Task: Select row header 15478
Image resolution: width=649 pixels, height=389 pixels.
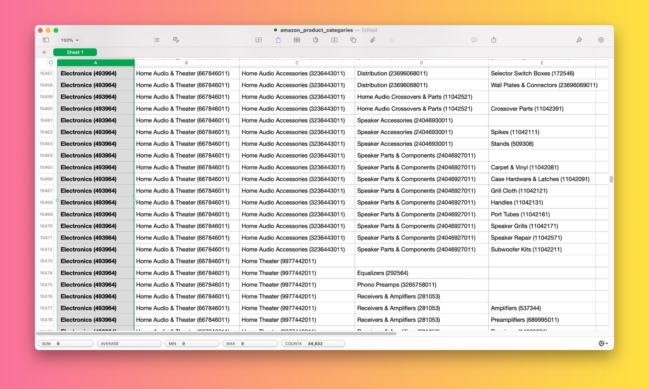Action: pos(46,320)
